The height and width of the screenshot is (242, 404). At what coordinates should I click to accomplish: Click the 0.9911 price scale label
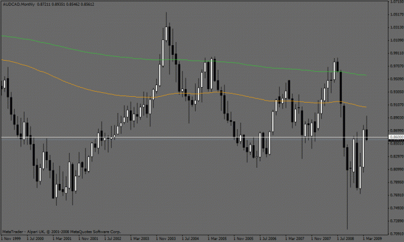point(397,53)
